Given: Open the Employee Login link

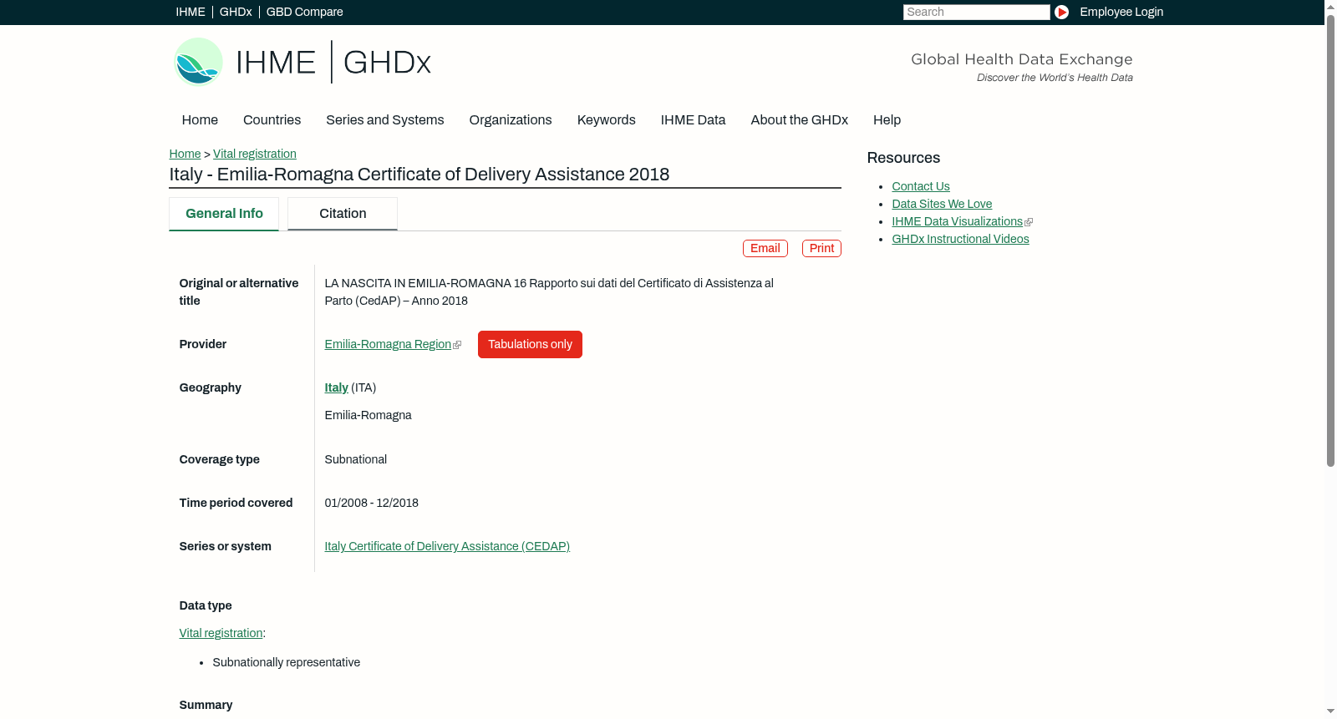Looking at the screenshot, I should point(1121,12).
